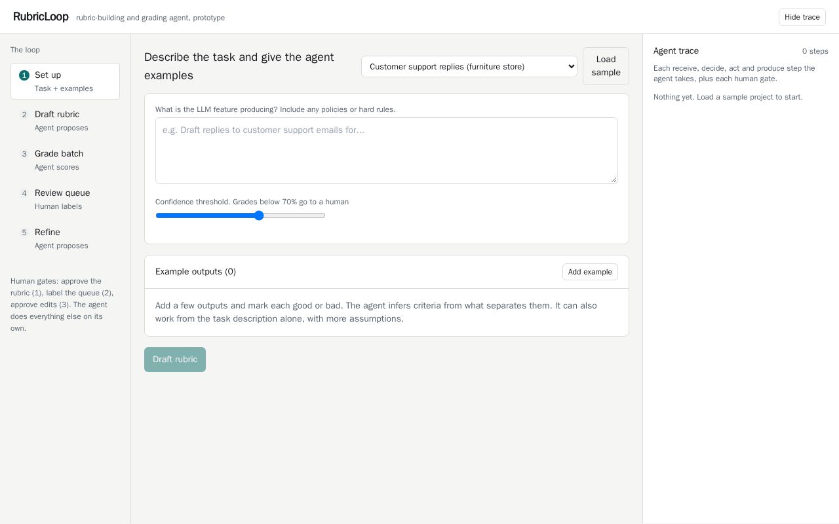The width and height of the screenshot is (839, 524).
Task: Open the sample project dropdown
Action: [469, 66]
